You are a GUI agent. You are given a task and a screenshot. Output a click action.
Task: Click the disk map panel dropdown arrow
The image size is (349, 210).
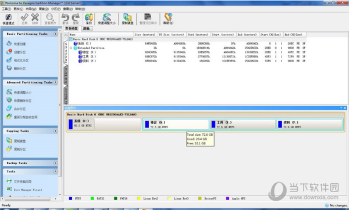pyautogui.click(x=341, y=108)
